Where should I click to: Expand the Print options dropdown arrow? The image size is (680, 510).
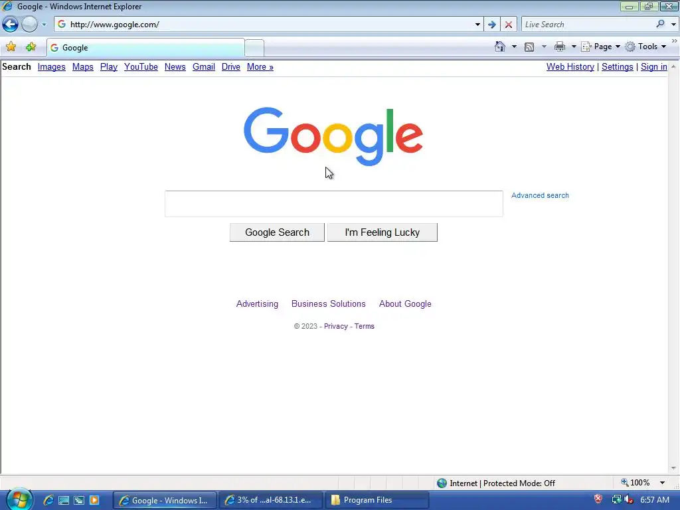click(573, 46)
